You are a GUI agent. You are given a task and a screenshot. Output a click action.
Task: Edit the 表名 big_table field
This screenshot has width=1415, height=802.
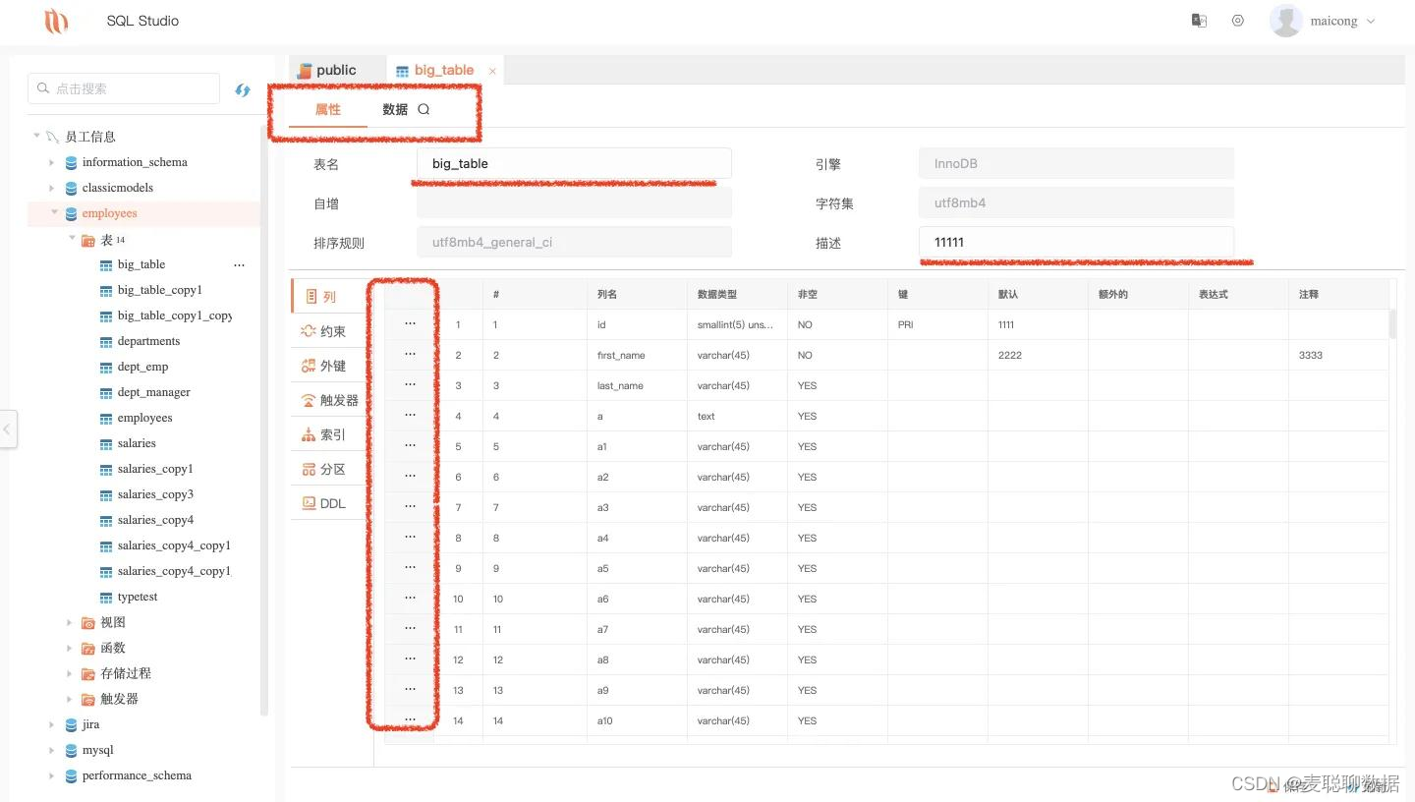[574, 163]
